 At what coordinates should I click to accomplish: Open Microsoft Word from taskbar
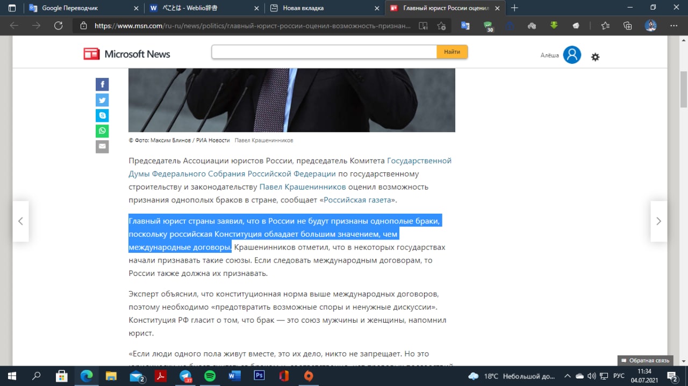coord(234,376)
